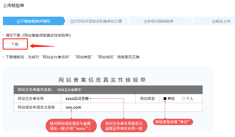Click the circled number 1 step icon
The height and width of the screenshot is (137, 235).
click(19, 21)
